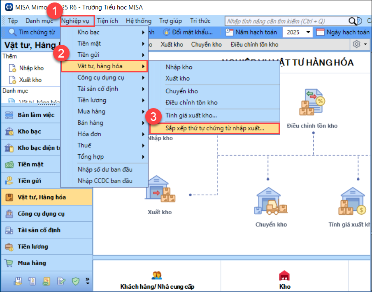
Task: Open the Tiện ích menu
Action: [107, 21]
